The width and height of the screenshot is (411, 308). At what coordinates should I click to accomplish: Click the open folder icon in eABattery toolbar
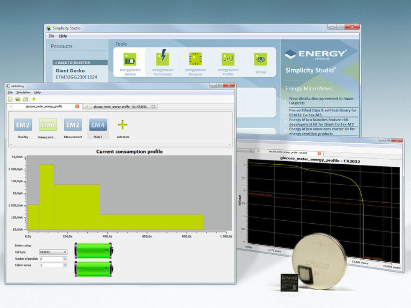(x=18, y=99)
